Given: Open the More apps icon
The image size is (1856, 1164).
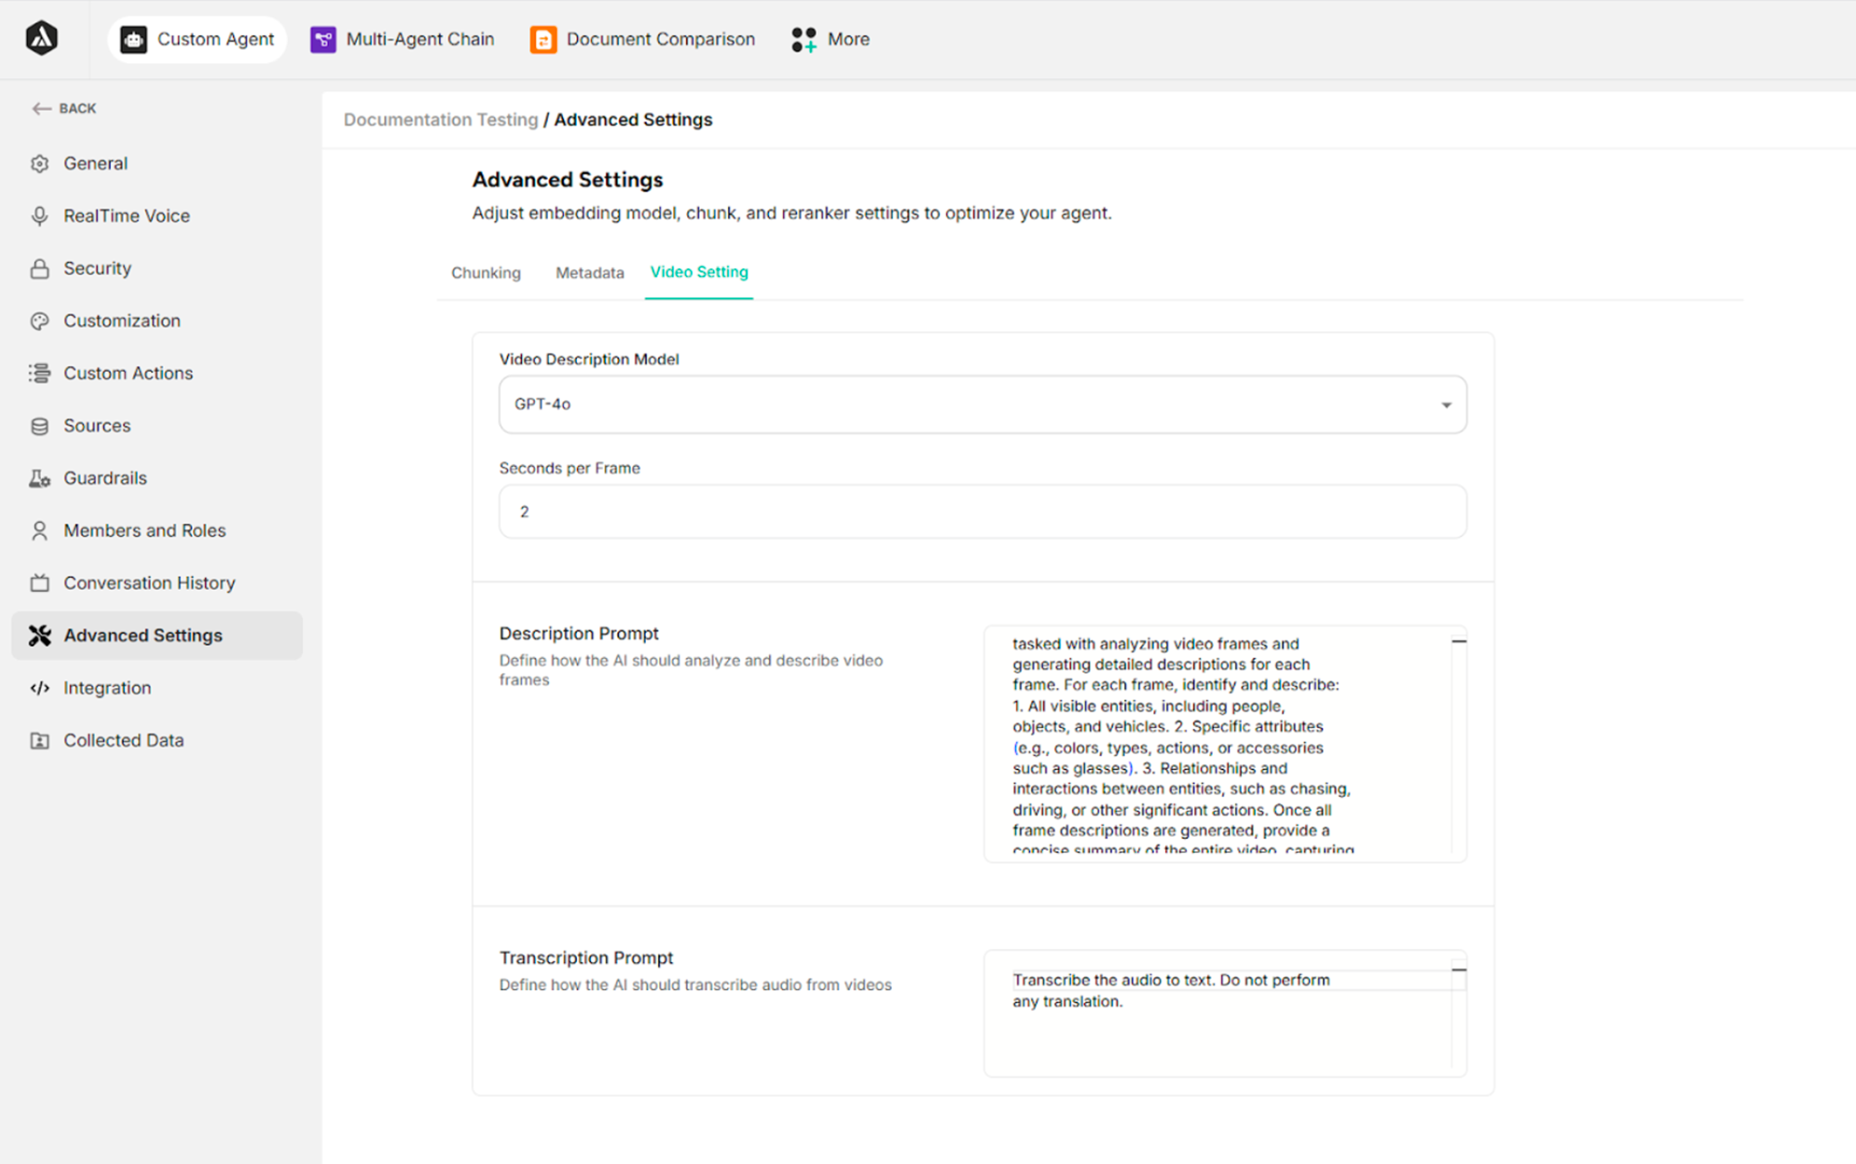Looking at the screenshot, I should 804,39.
